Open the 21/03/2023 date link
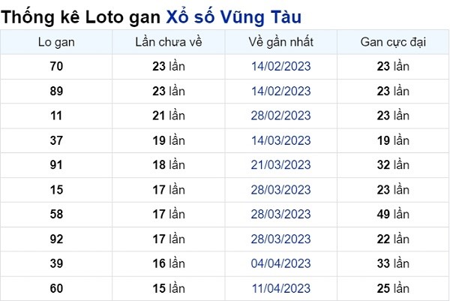Viewport: 450px width, 301px height. 281,165
